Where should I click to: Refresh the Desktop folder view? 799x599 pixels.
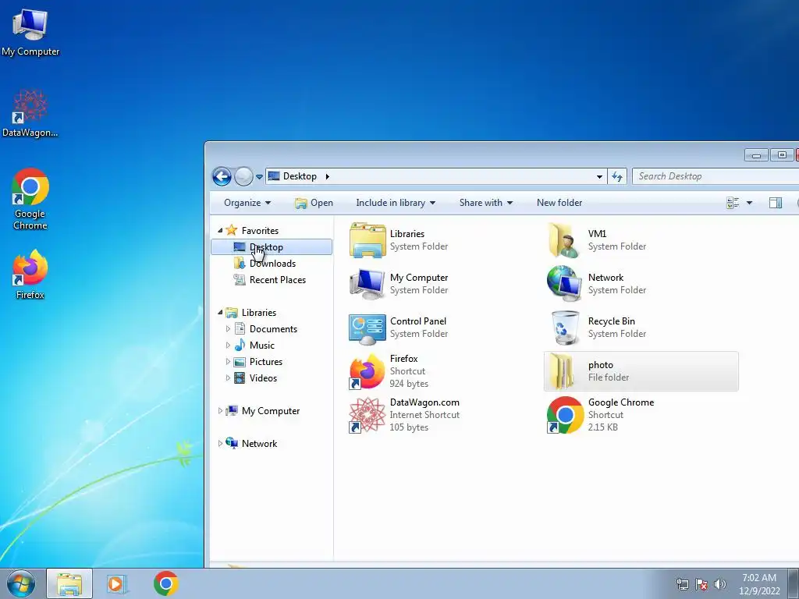pos(617,176)
